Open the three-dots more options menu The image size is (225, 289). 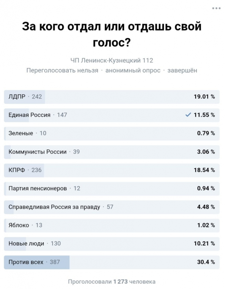tap(216, 8)
